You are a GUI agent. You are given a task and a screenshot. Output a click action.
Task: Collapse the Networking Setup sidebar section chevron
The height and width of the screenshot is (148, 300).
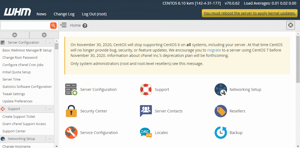pyautogui.click(x=50, y=139)
